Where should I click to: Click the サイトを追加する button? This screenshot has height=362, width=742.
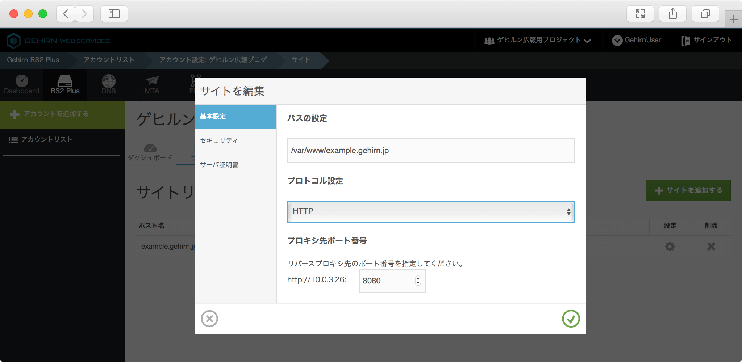(x=688, y=190)
